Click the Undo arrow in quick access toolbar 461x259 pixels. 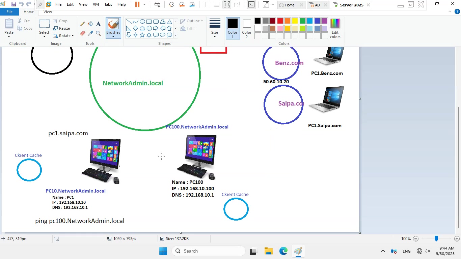click(21, 4)
